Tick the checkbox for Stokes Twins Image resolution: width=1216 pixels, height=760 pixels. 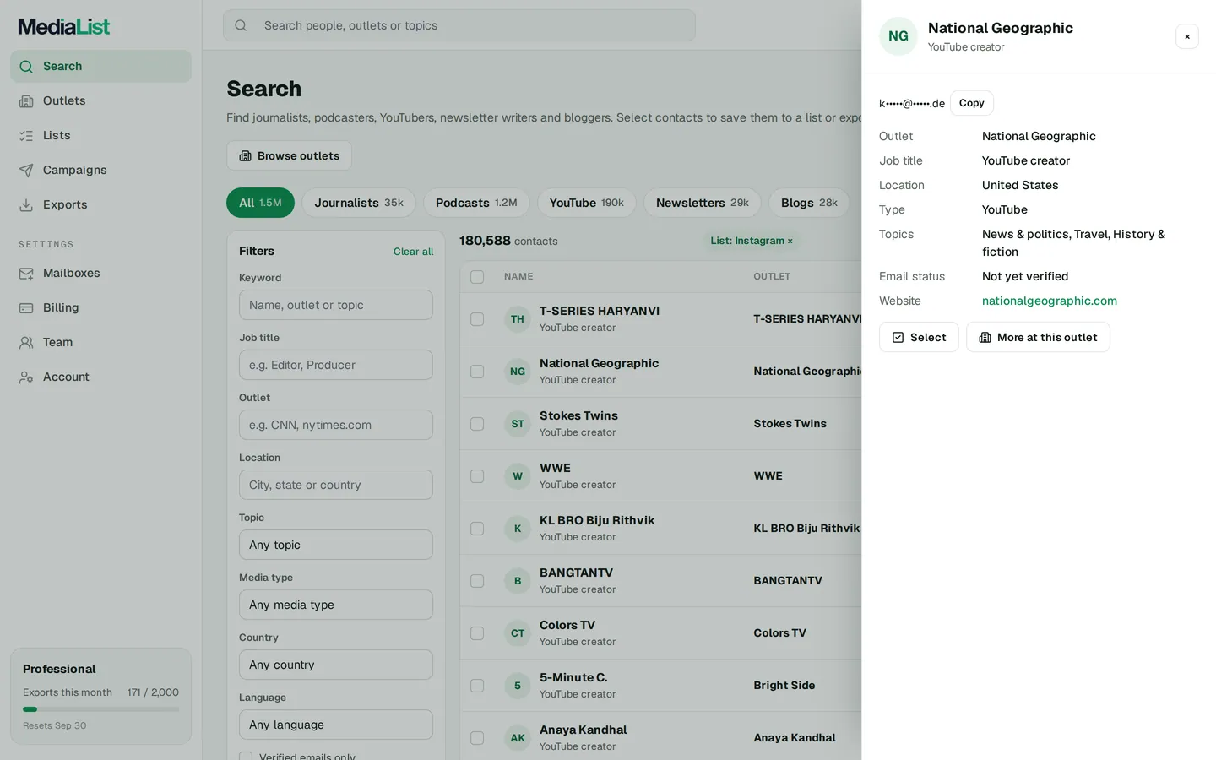(x=477, y=424)
